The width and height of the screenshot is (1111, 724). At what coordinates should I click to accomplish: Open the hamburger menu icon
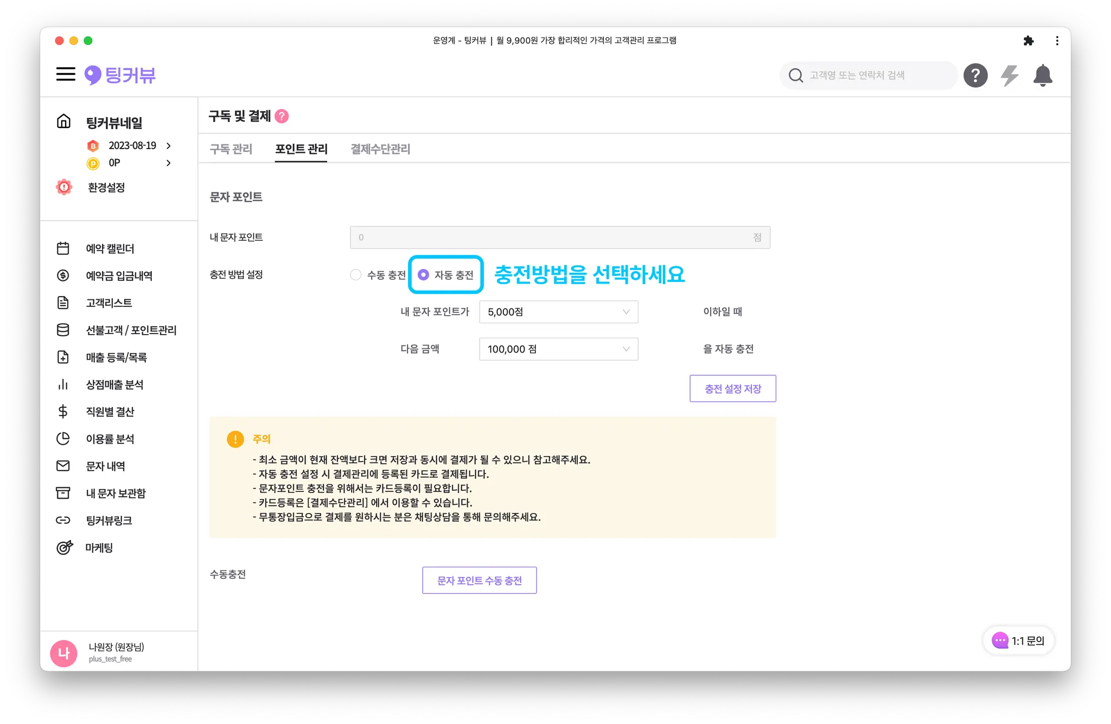(x=66, y=74)
